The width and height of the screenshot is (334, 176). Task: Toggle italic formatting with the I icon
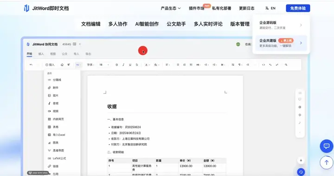coord(123,65)
